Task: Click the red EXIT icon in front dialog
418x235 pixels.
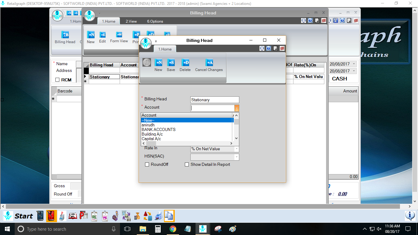Action: tap(282, 48)
